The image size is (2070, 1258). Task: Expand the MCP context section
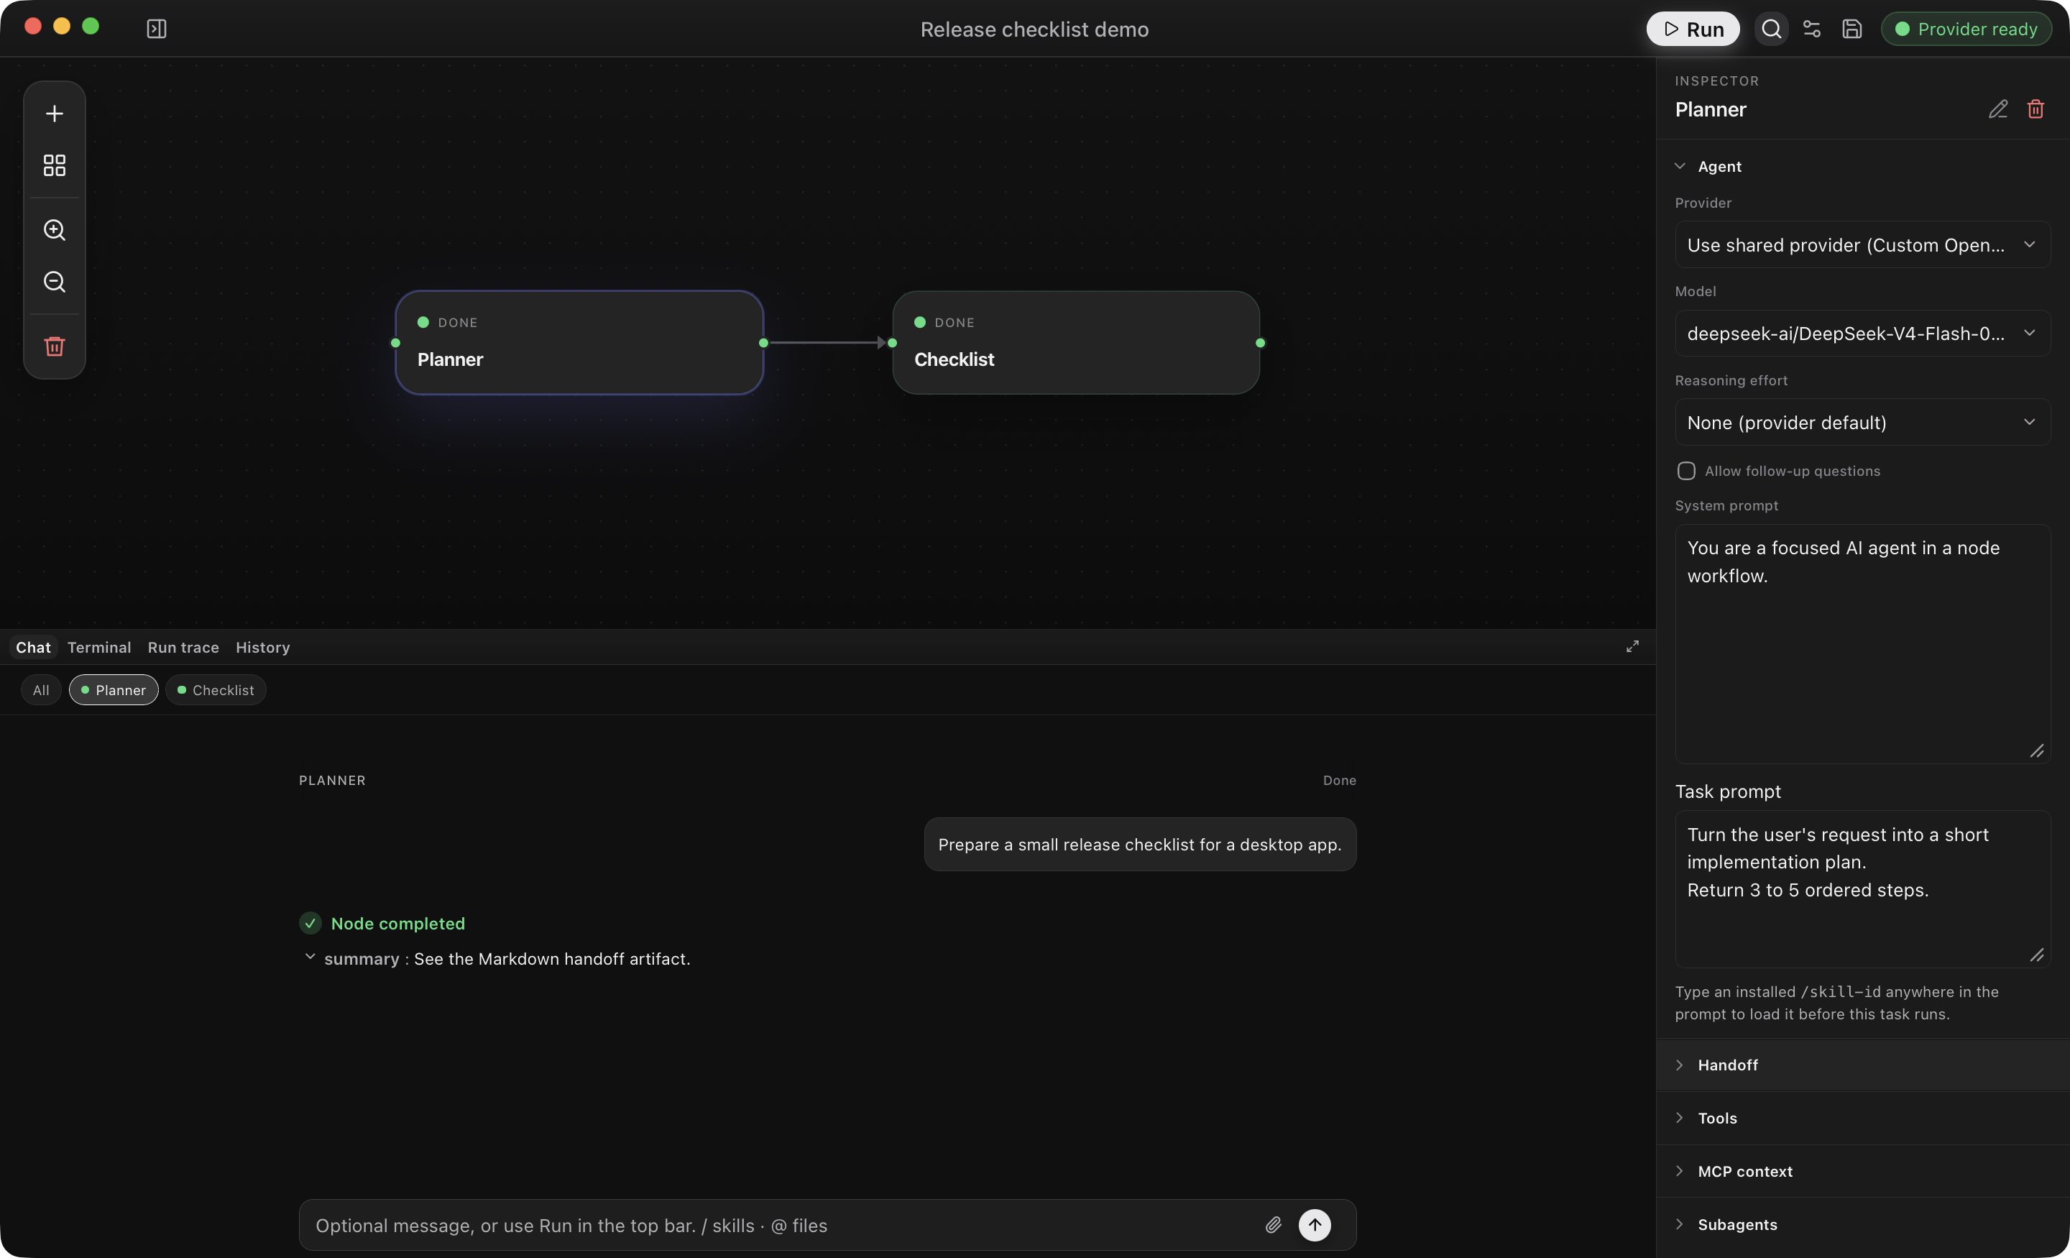[x=1862, y=1172]
